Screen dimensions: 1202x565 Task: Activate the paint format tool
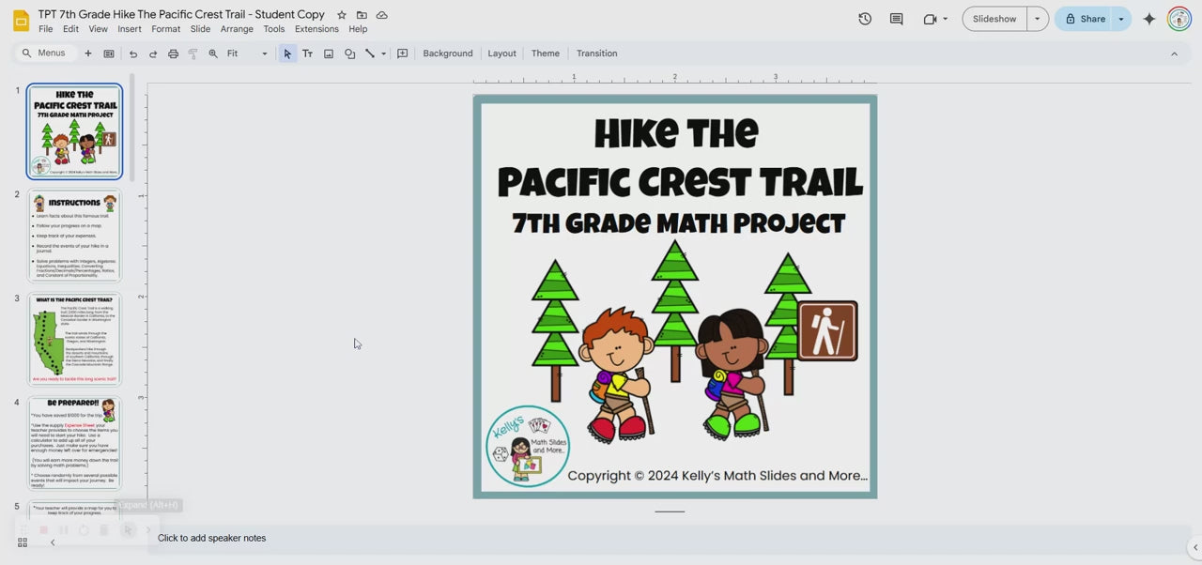(193, 53)
